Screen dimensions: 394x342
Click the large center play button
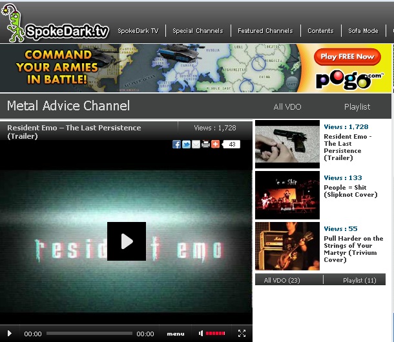127,241
